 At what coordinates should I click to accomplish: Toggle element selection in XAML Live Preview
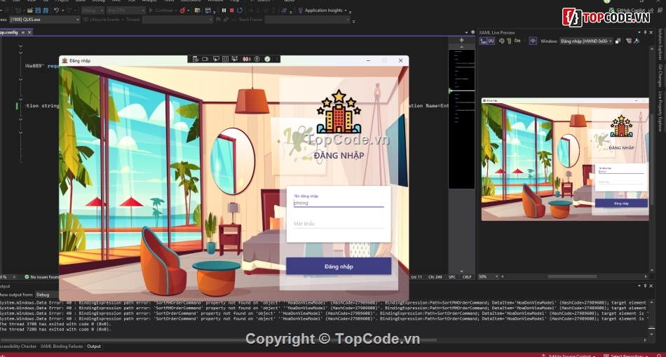click(483, 41)
